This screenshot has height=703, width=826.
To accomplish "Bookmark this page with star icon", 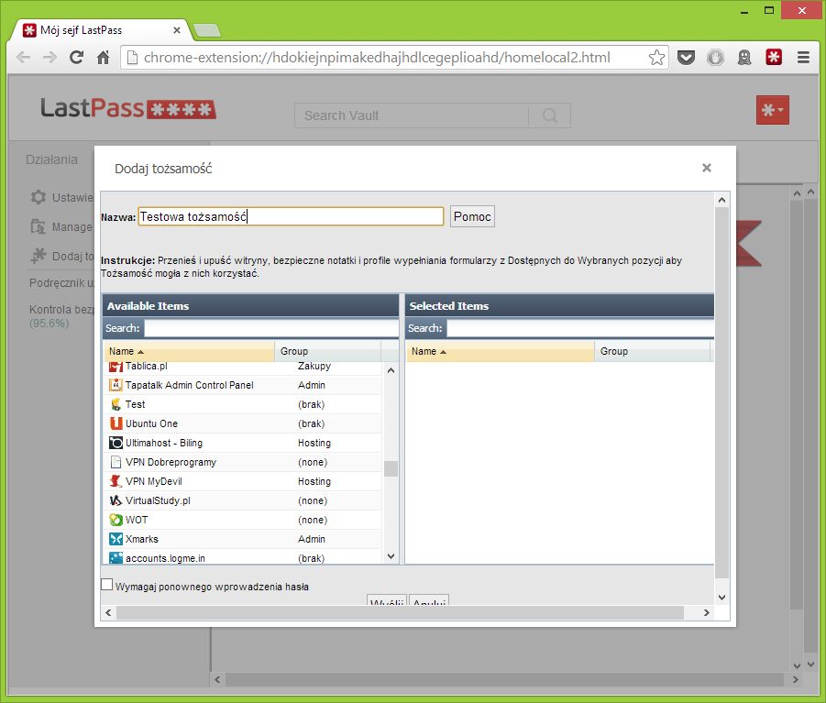I will pos(656,58).
